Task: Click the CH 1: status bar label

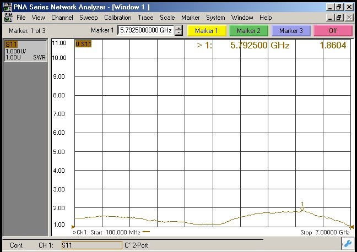Action: pyautogui.click(x=46, y=245)
